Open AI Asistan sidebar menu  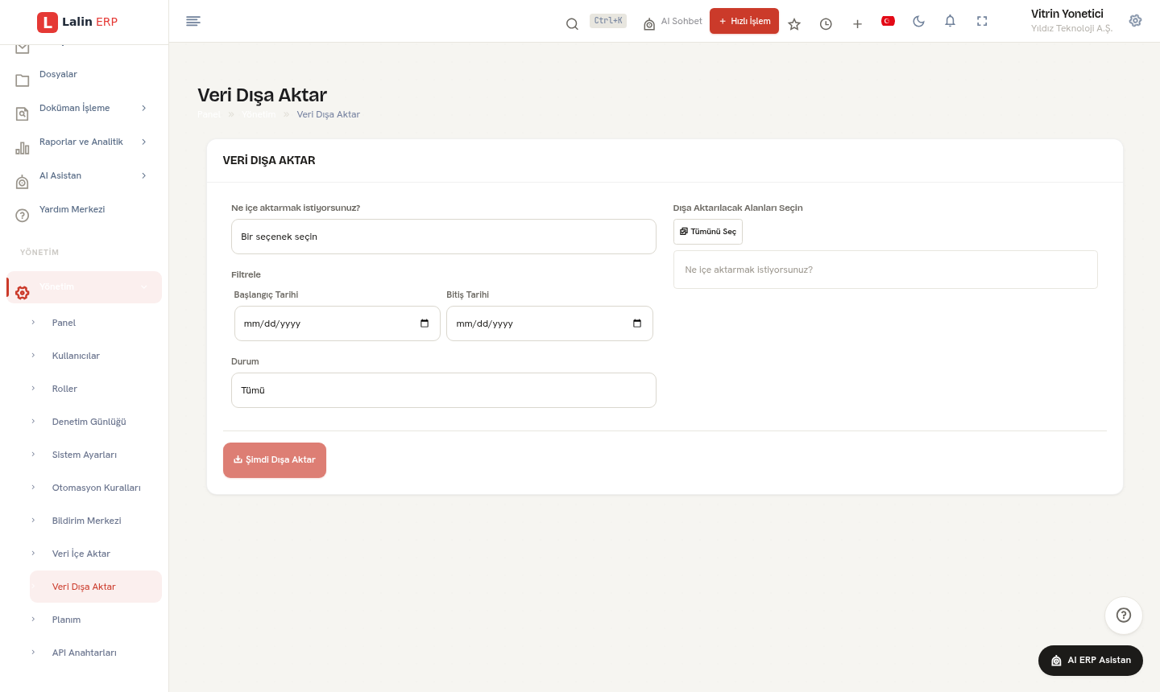point(60,175)
